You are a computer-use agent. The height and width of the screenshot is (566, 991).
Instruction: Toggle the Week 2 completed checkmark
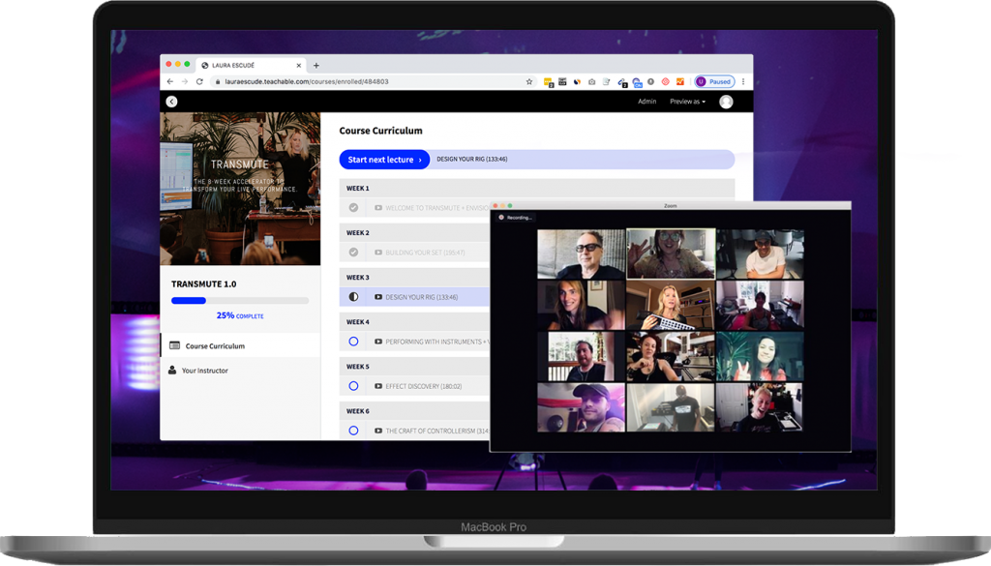coord(353,253)
